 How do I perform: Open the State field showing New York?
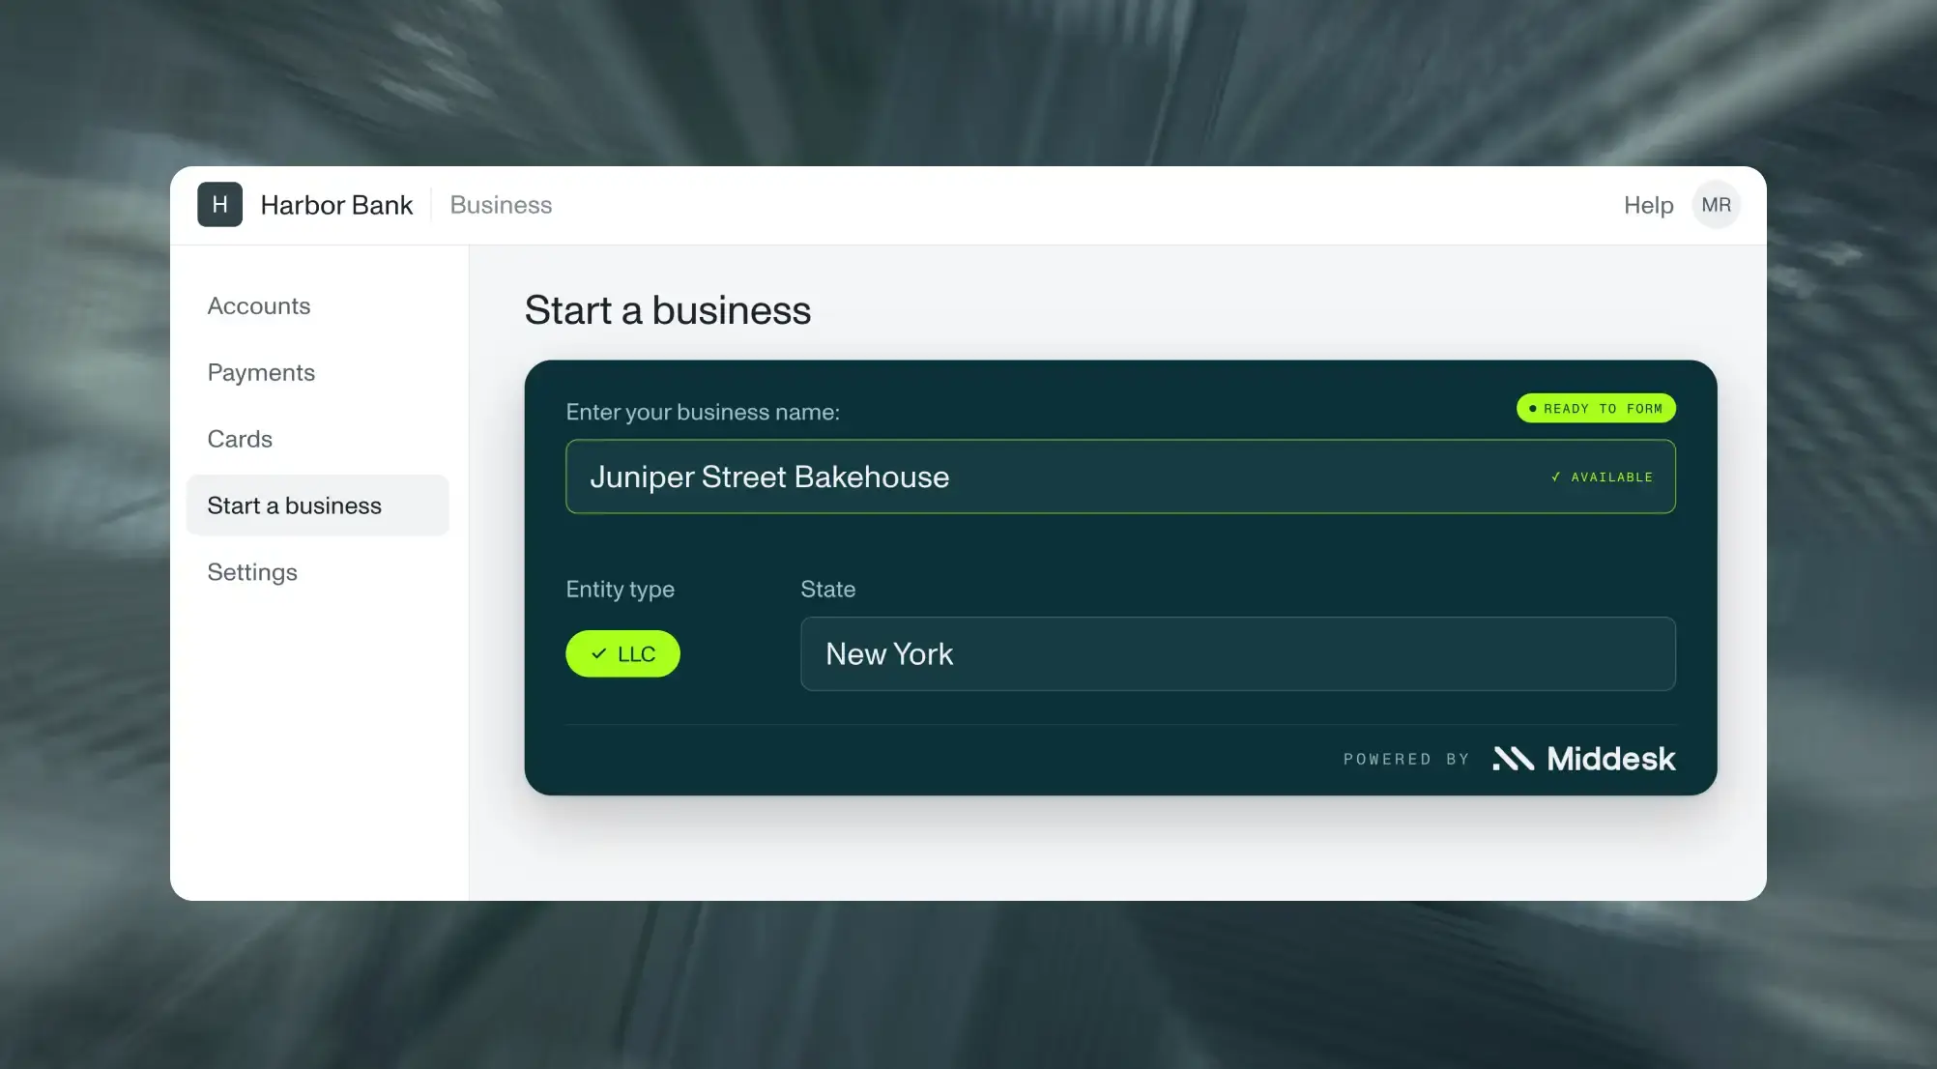[1238, 654]
